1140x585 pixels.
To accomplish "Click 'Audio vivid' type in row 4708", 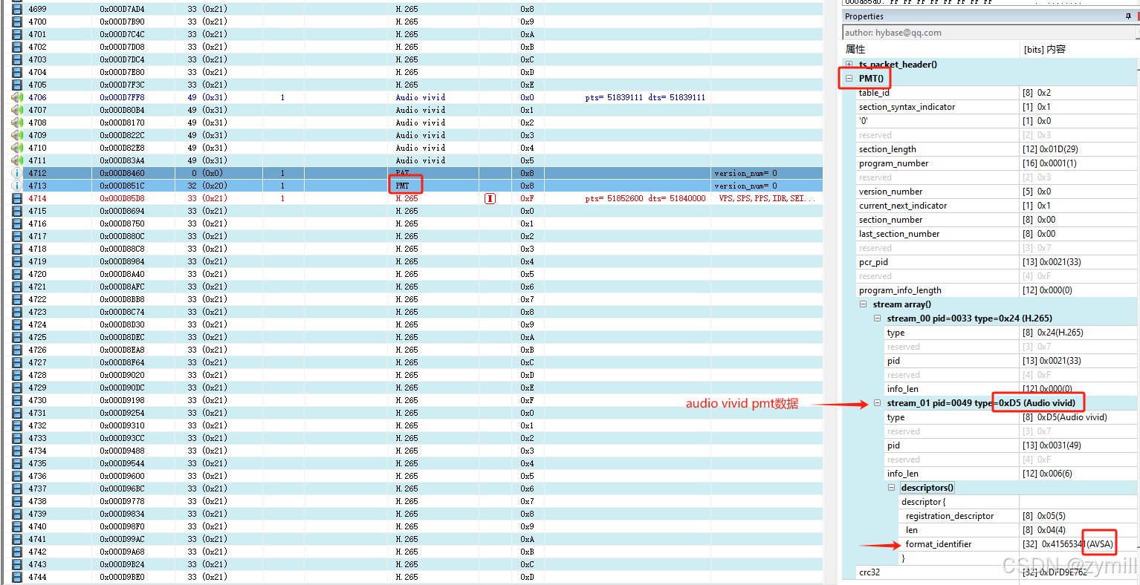I will [421, 122].
